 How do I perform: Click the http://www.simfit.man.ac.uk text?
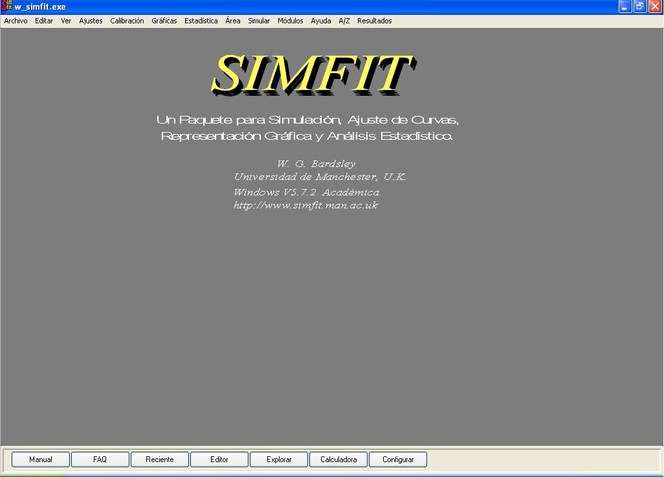click(x=305, y=205)
